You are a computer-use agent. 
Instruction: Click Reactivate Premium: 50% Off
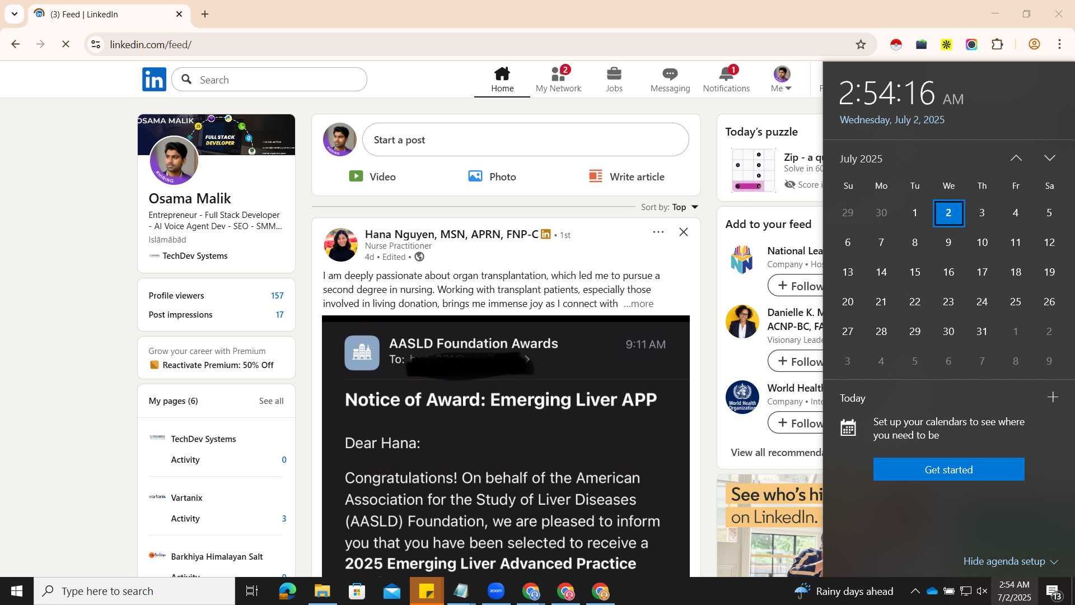pyautogui.click(x=218, y=365)
